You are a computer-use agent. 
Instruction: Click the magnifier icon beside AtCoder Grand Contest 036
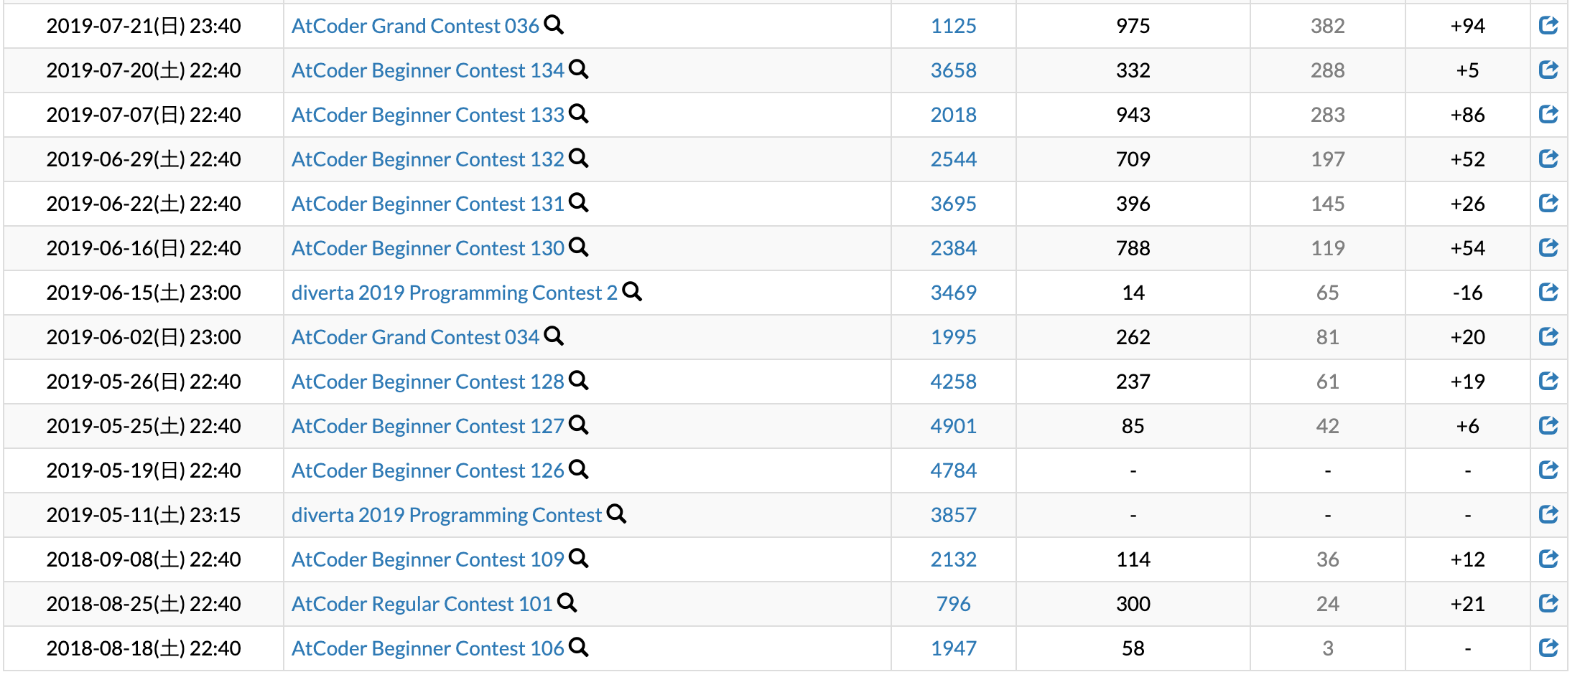[x=554, y=25]
